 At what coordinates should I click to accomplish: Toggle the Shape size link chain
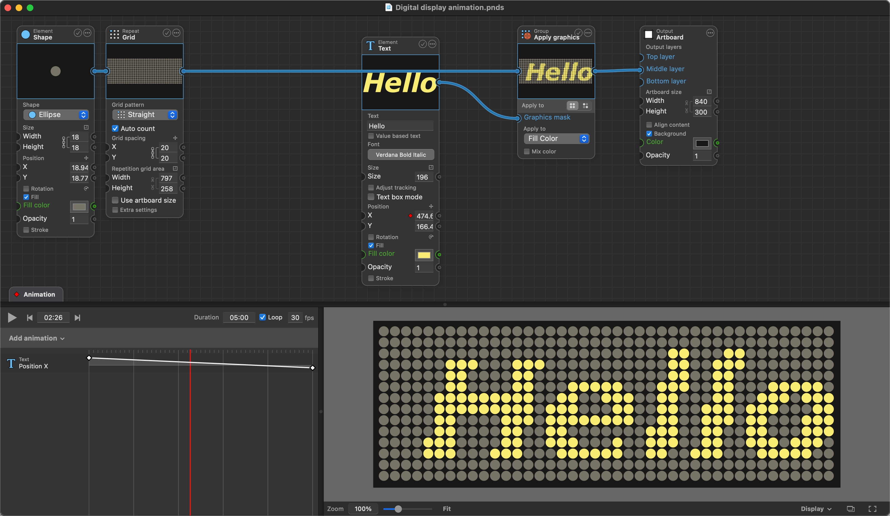(x=64, y=142)
